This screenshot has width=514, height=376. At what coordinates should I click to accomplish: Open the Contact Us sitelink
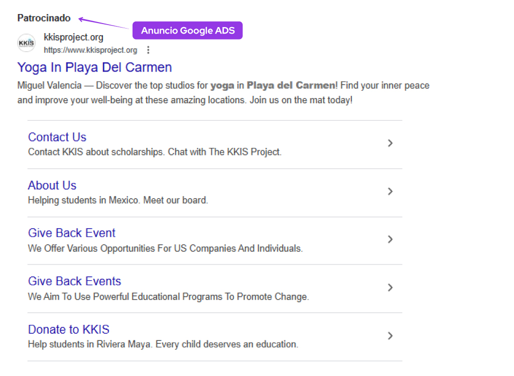[x=57, y=137]
